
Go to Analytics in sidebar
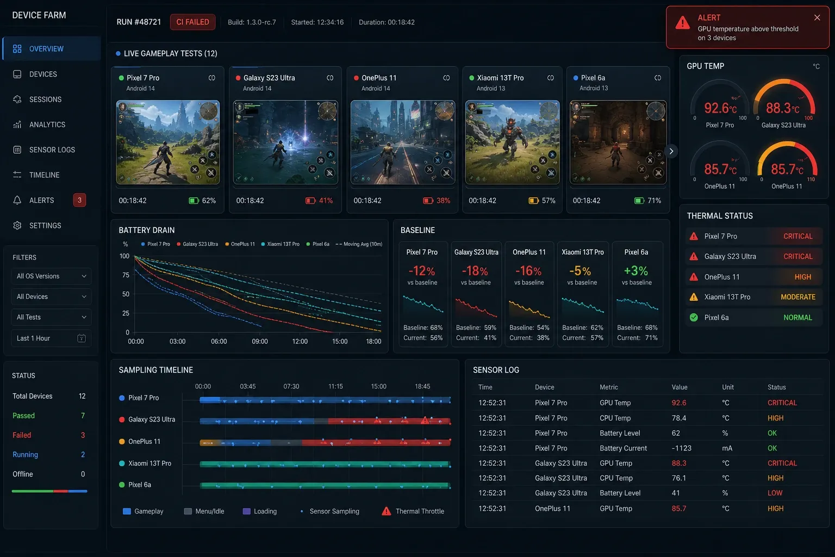(52, 125)
